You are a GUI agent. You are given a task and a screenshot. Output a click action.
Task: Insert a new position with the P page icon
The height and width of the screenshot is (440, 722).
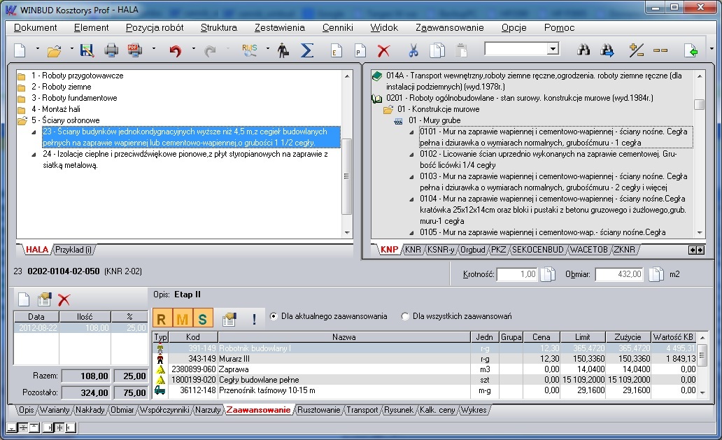(x=360, y=50)
